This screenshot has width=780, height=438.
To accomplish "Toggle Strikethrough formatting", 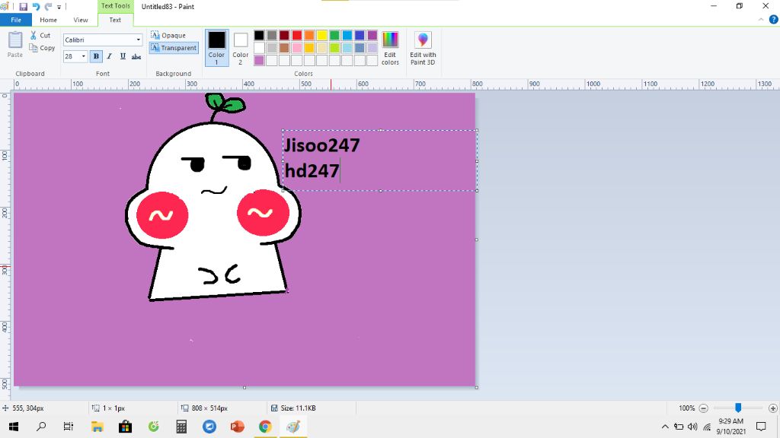I will click(136, 56).
